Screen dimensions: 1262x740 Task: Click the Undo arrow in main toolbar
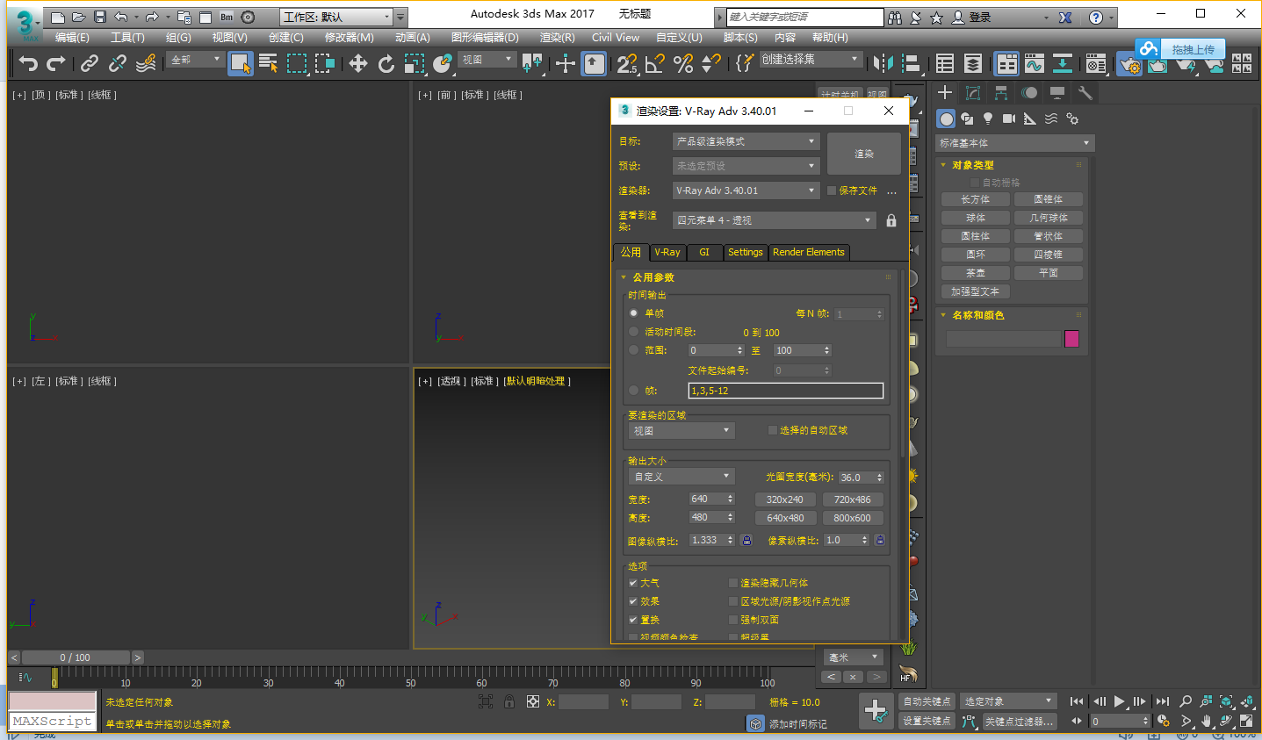28,63
